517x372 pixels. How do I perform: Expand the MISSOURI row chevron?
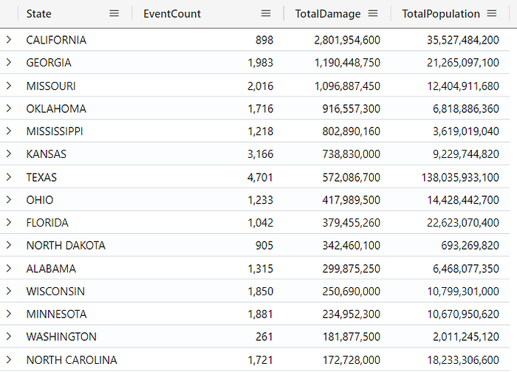click(x=9, y=86)
